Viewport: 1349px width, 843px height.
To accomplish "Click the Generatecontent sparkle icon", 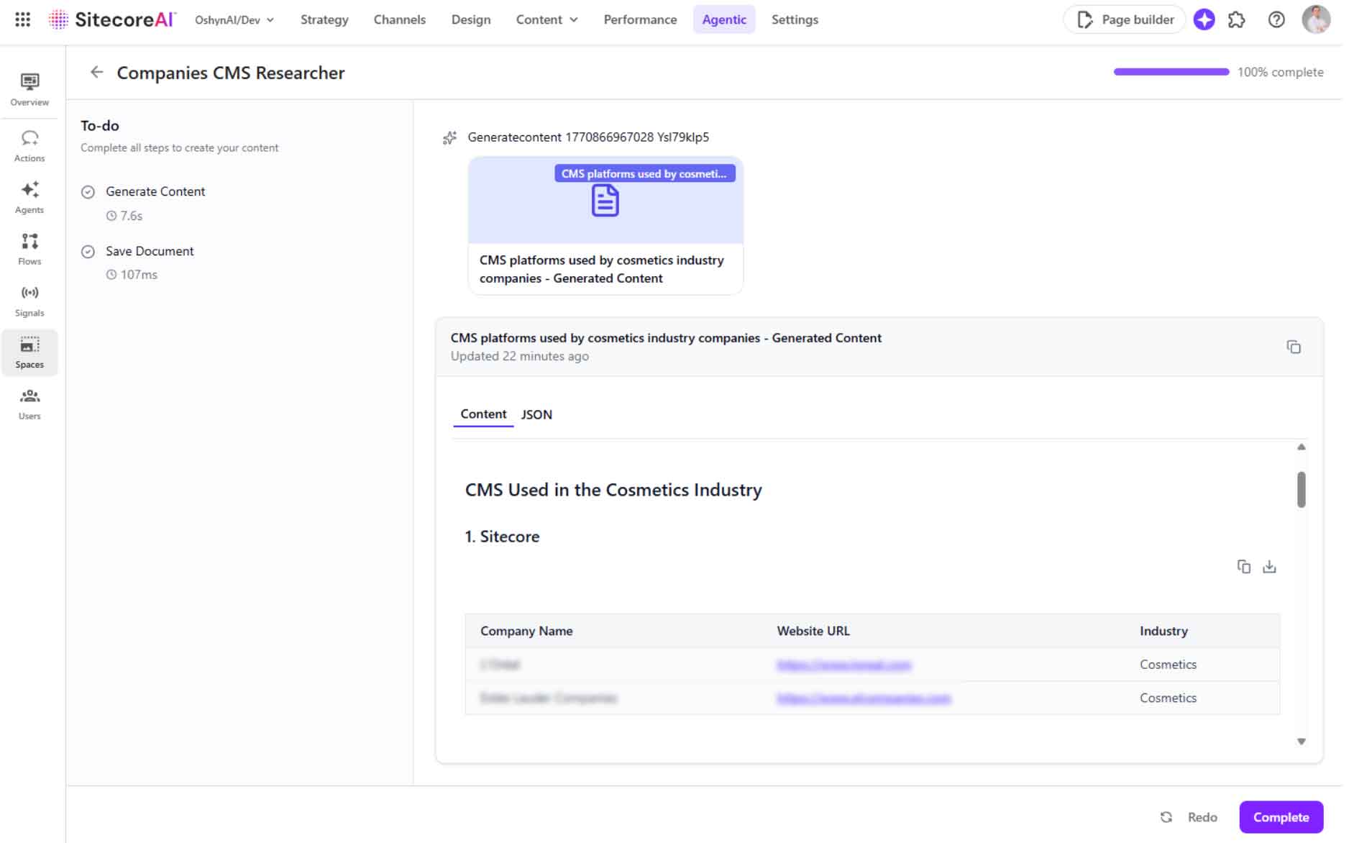I will [x=449, y=137].
